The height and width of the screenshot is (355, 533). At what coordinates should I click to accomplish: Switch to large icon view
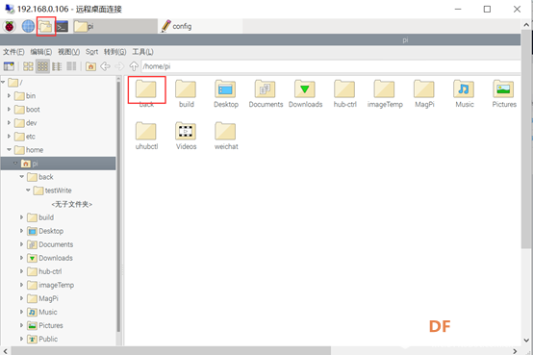point(28,66)
